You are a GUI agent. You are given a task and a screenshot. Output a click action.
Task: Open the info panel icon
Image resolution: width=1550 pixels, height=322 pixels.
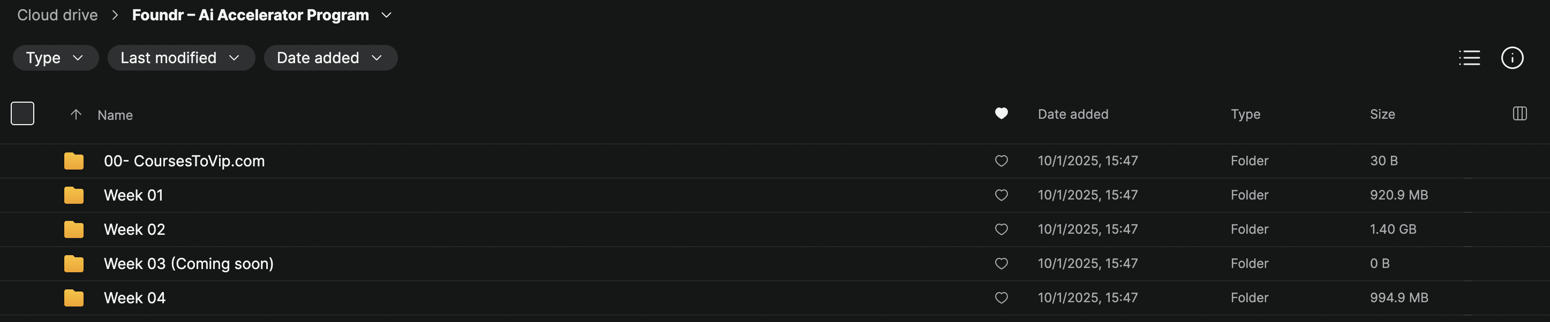click(x=1511, y=58)
